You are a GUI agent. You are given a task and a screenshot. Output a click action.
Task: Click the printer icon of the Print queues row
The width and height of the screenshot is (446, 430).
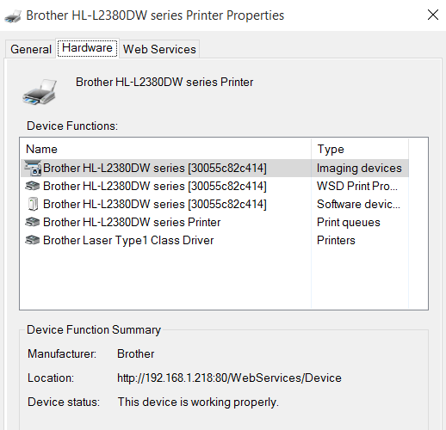[x=33, y=222]
